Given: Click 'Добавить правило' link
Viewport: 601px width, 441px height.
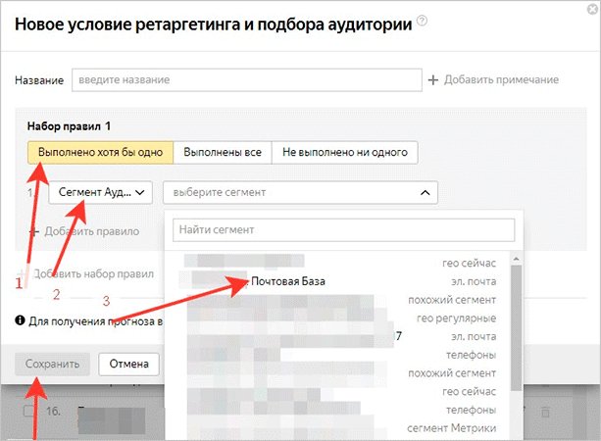Looking at the screenshot, I should (x=91, y=231).
